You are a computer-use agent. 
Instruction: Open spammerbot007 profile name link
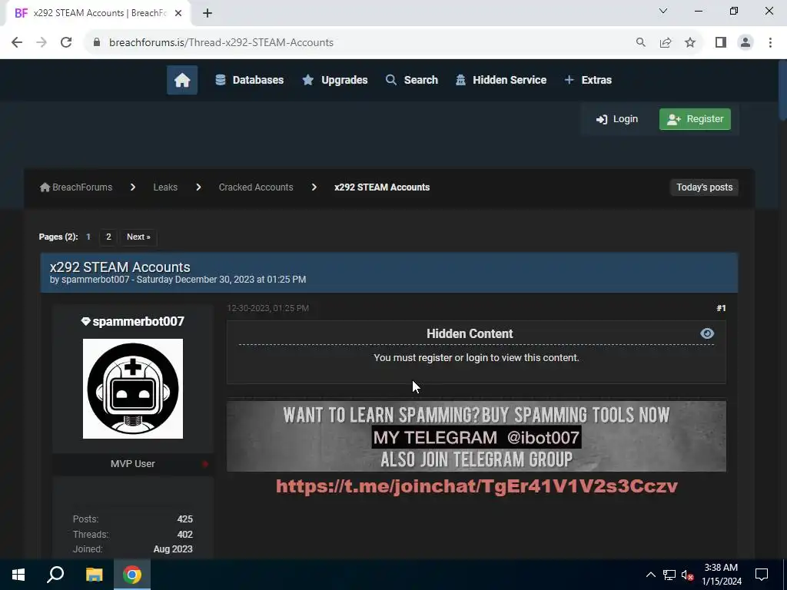(138, 322)
